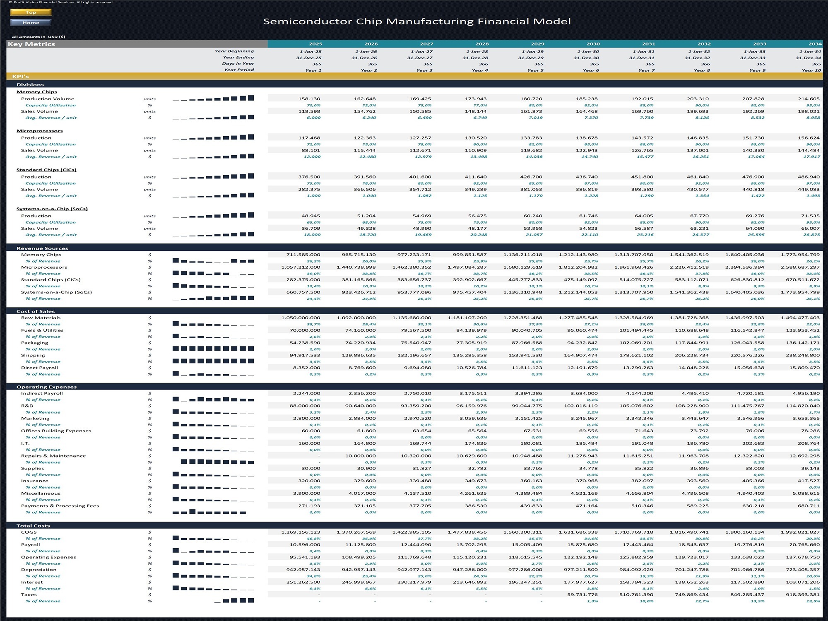828x621 pixels.
Task: Select Memory Chips 2025 production value 158.130
Action: (310, 99)
